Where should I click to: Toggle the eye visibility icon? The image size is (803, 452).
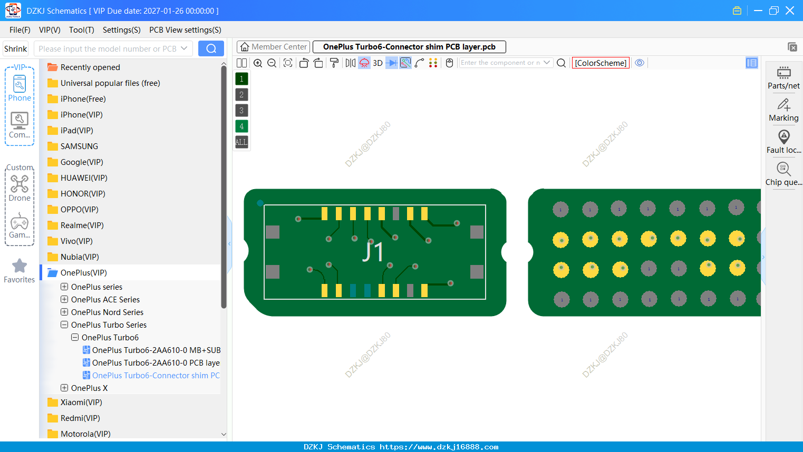pos(640,63)
